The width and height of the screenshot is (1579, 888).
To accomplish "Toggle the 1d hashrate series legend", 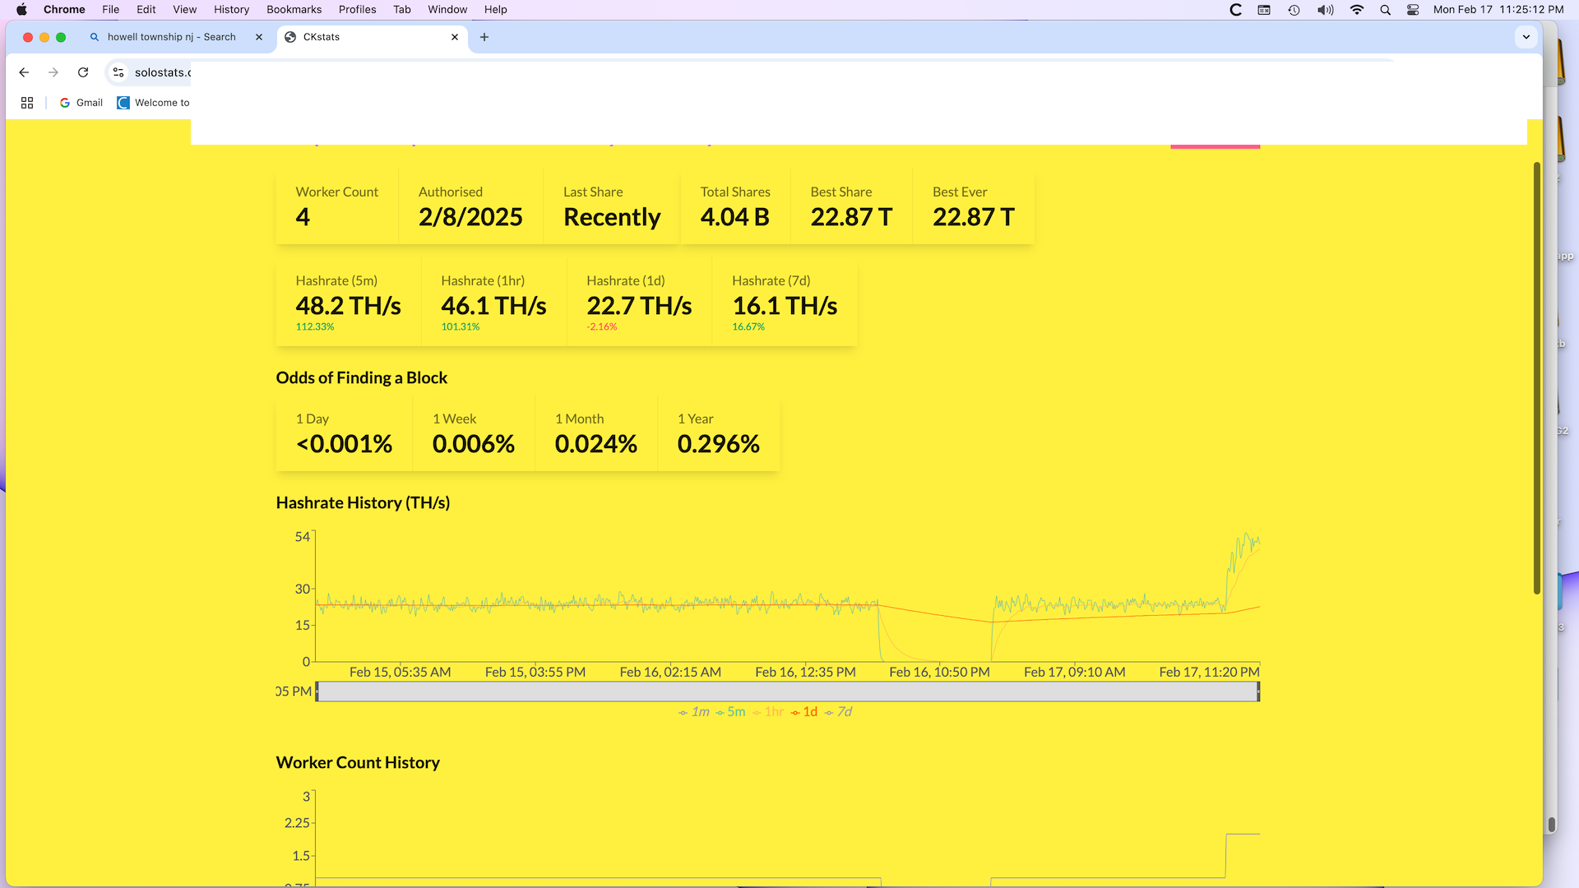I will tap(804, 712).
